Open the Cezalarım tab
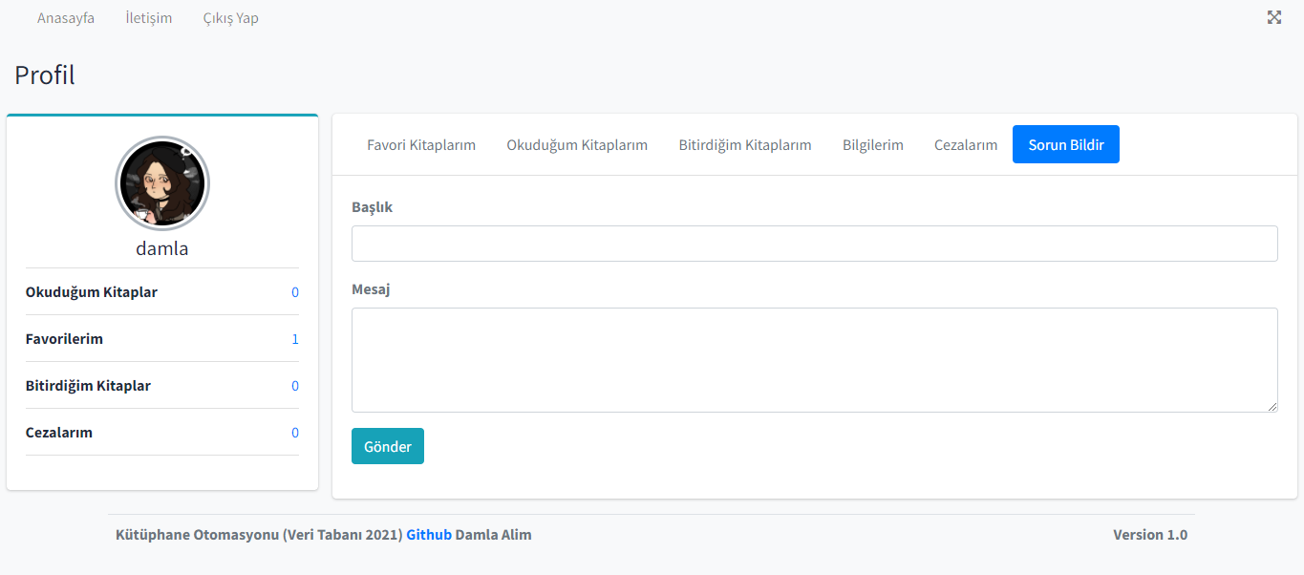This screenshot has height=575, width=1304. coord(965,144)
